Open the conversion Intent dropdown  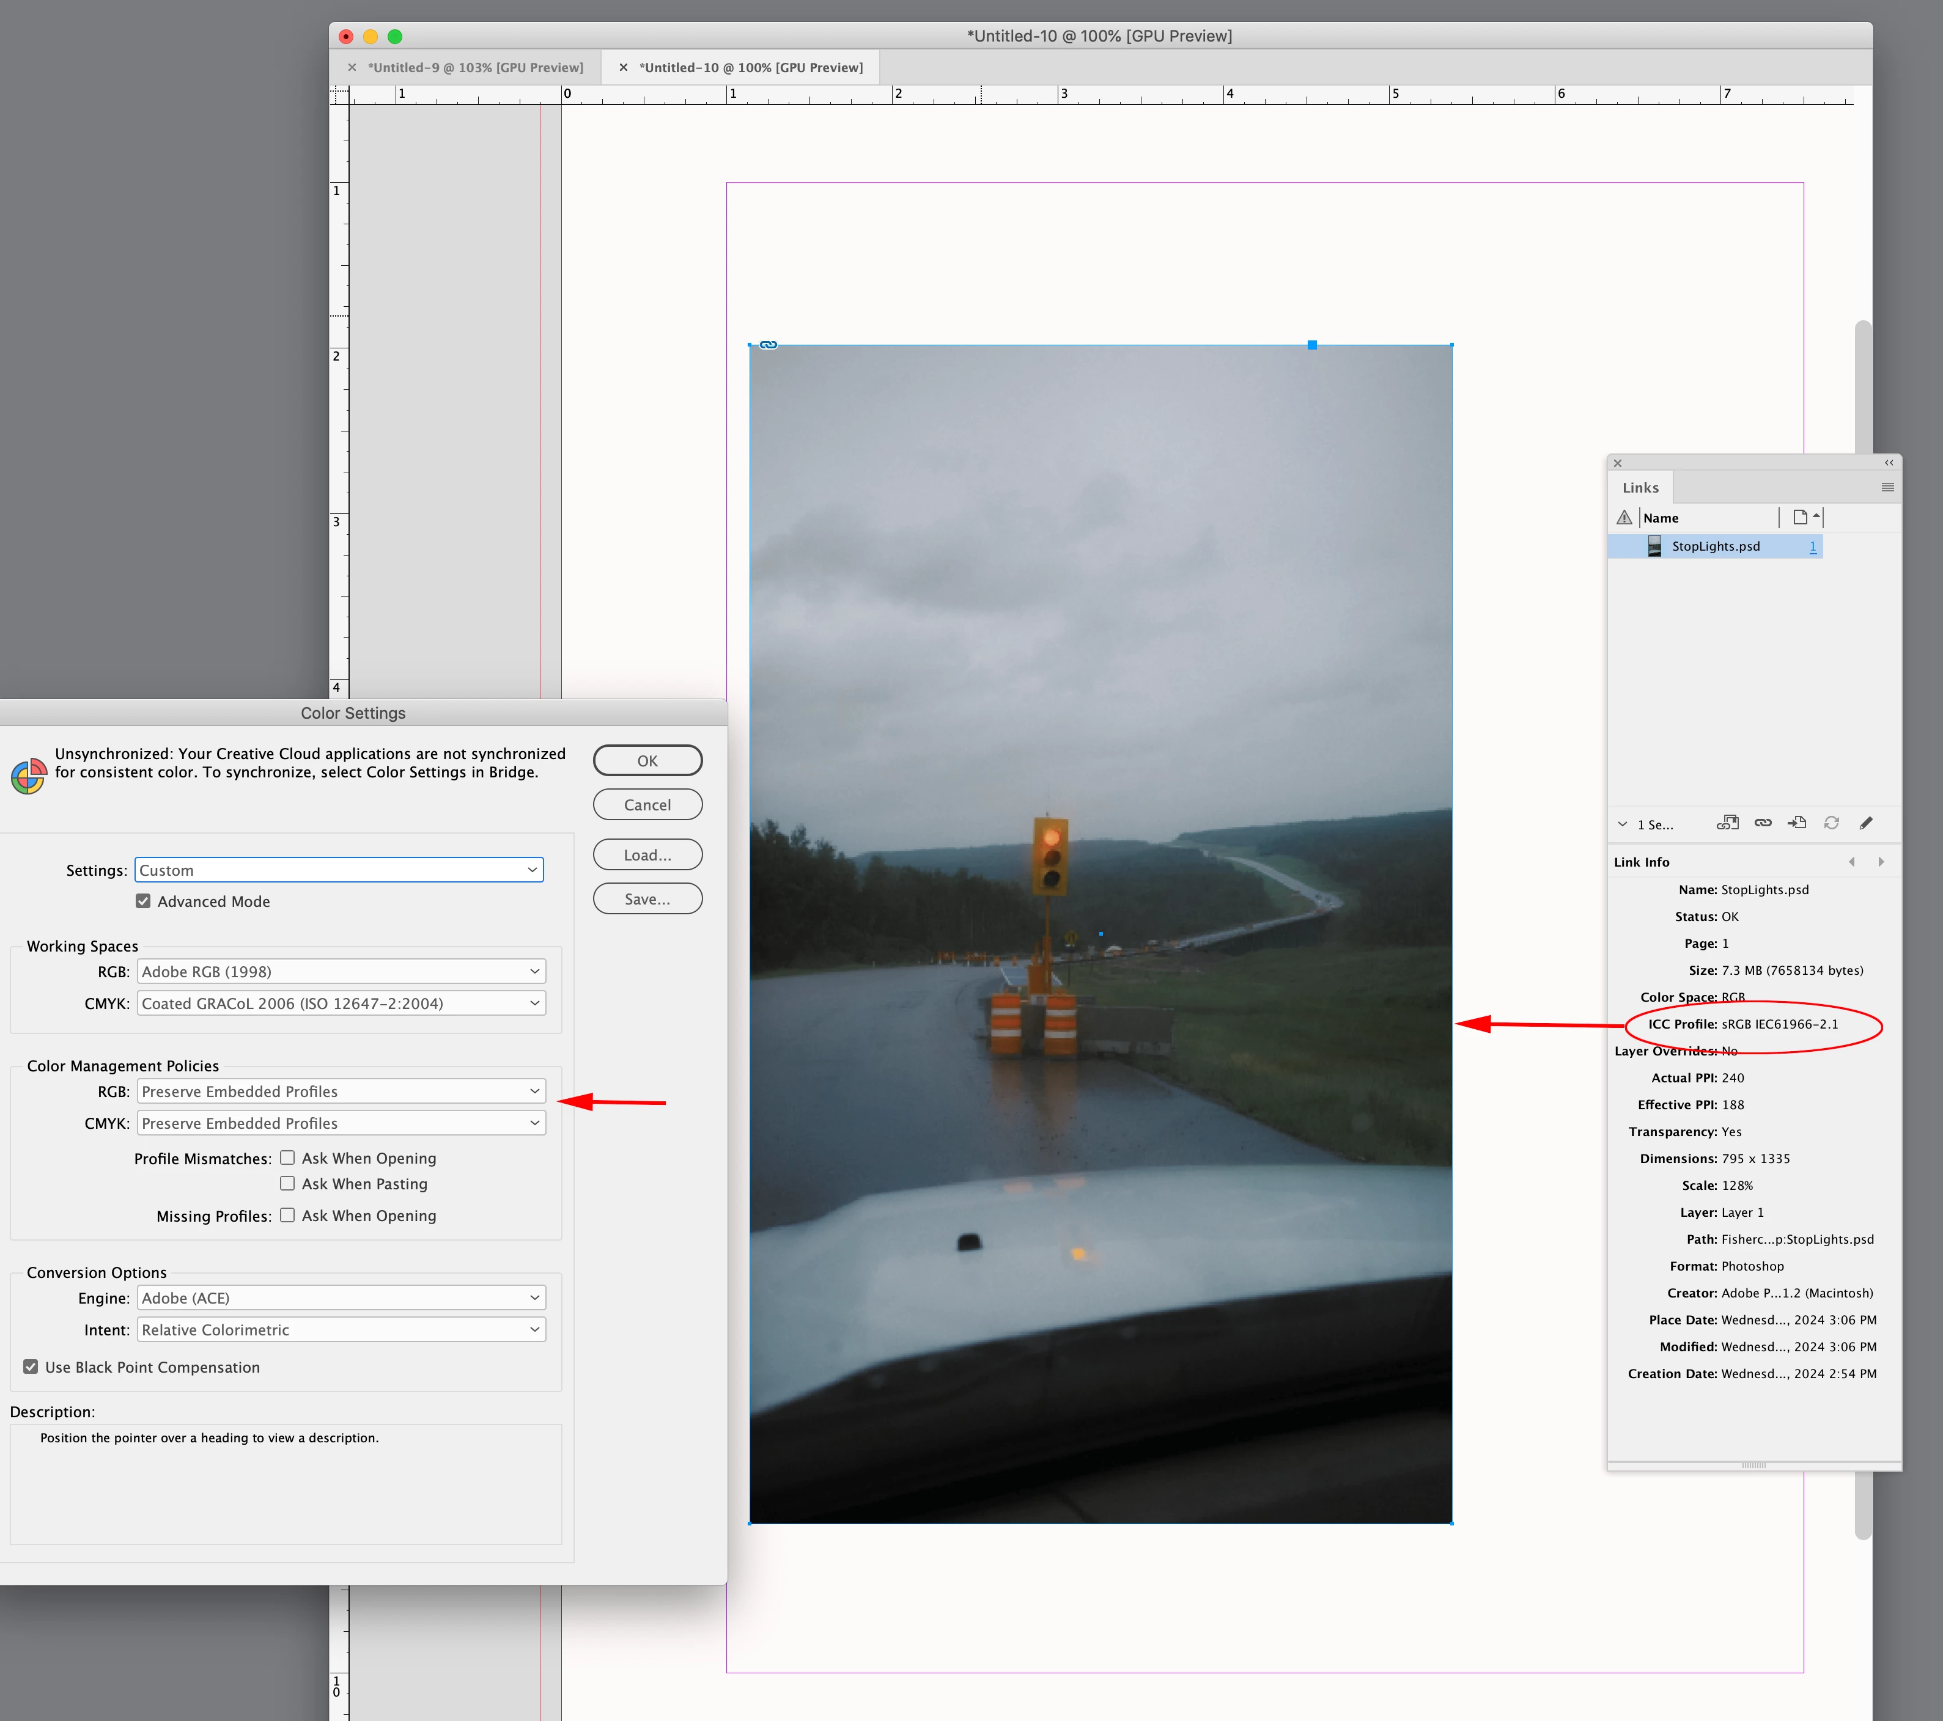pyautogui.click(x=341, y=1329)
